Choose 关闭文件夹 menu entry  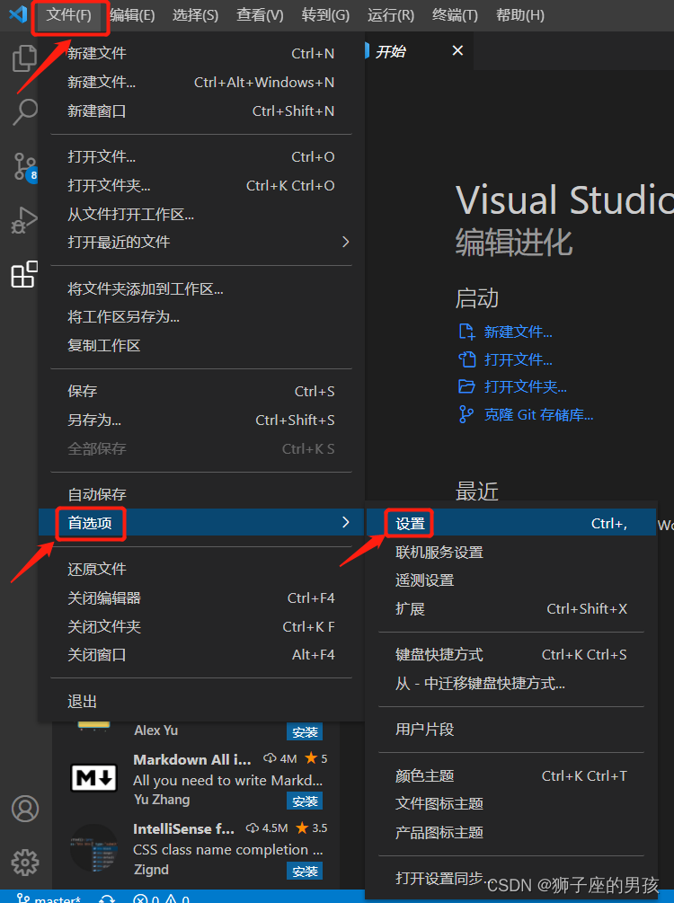click(x=201, y=626)
